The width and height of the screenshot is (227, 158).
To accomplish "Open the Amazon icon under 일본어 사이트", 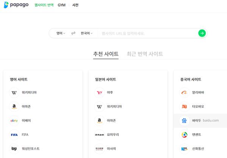I will 99,121.
